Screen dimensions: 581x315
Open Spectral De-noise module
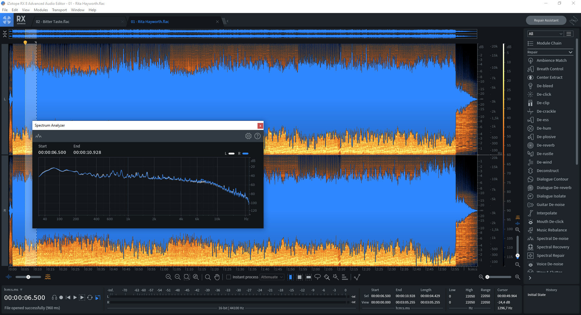tap(552, 238)
